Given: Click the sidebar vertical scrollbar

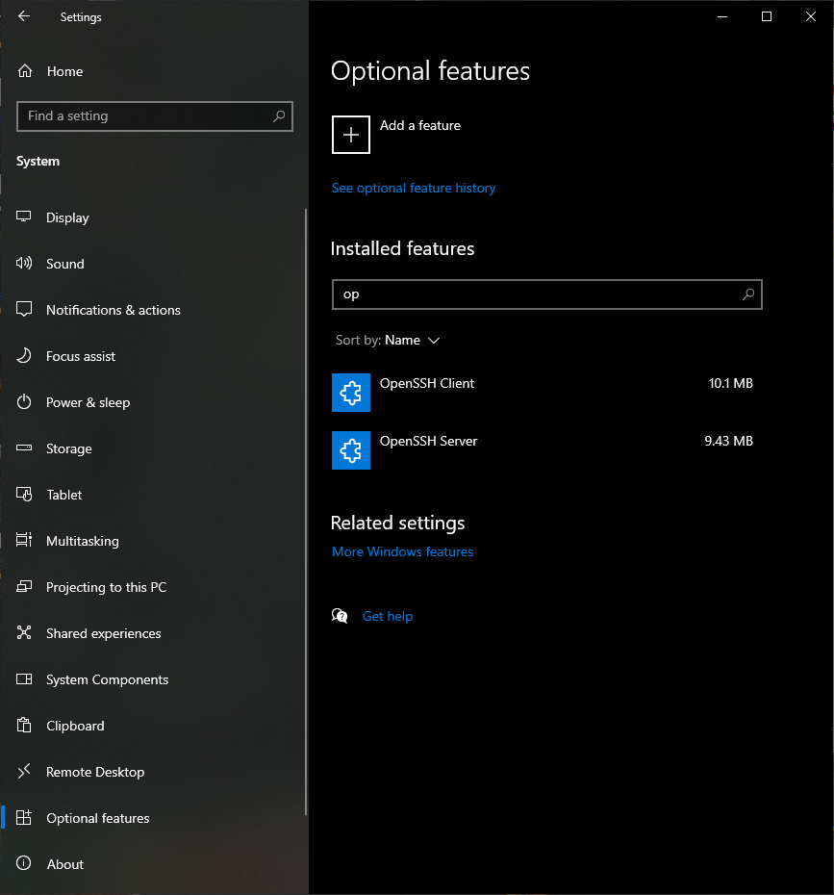Looking at the screenshot, I should point(306,510).
